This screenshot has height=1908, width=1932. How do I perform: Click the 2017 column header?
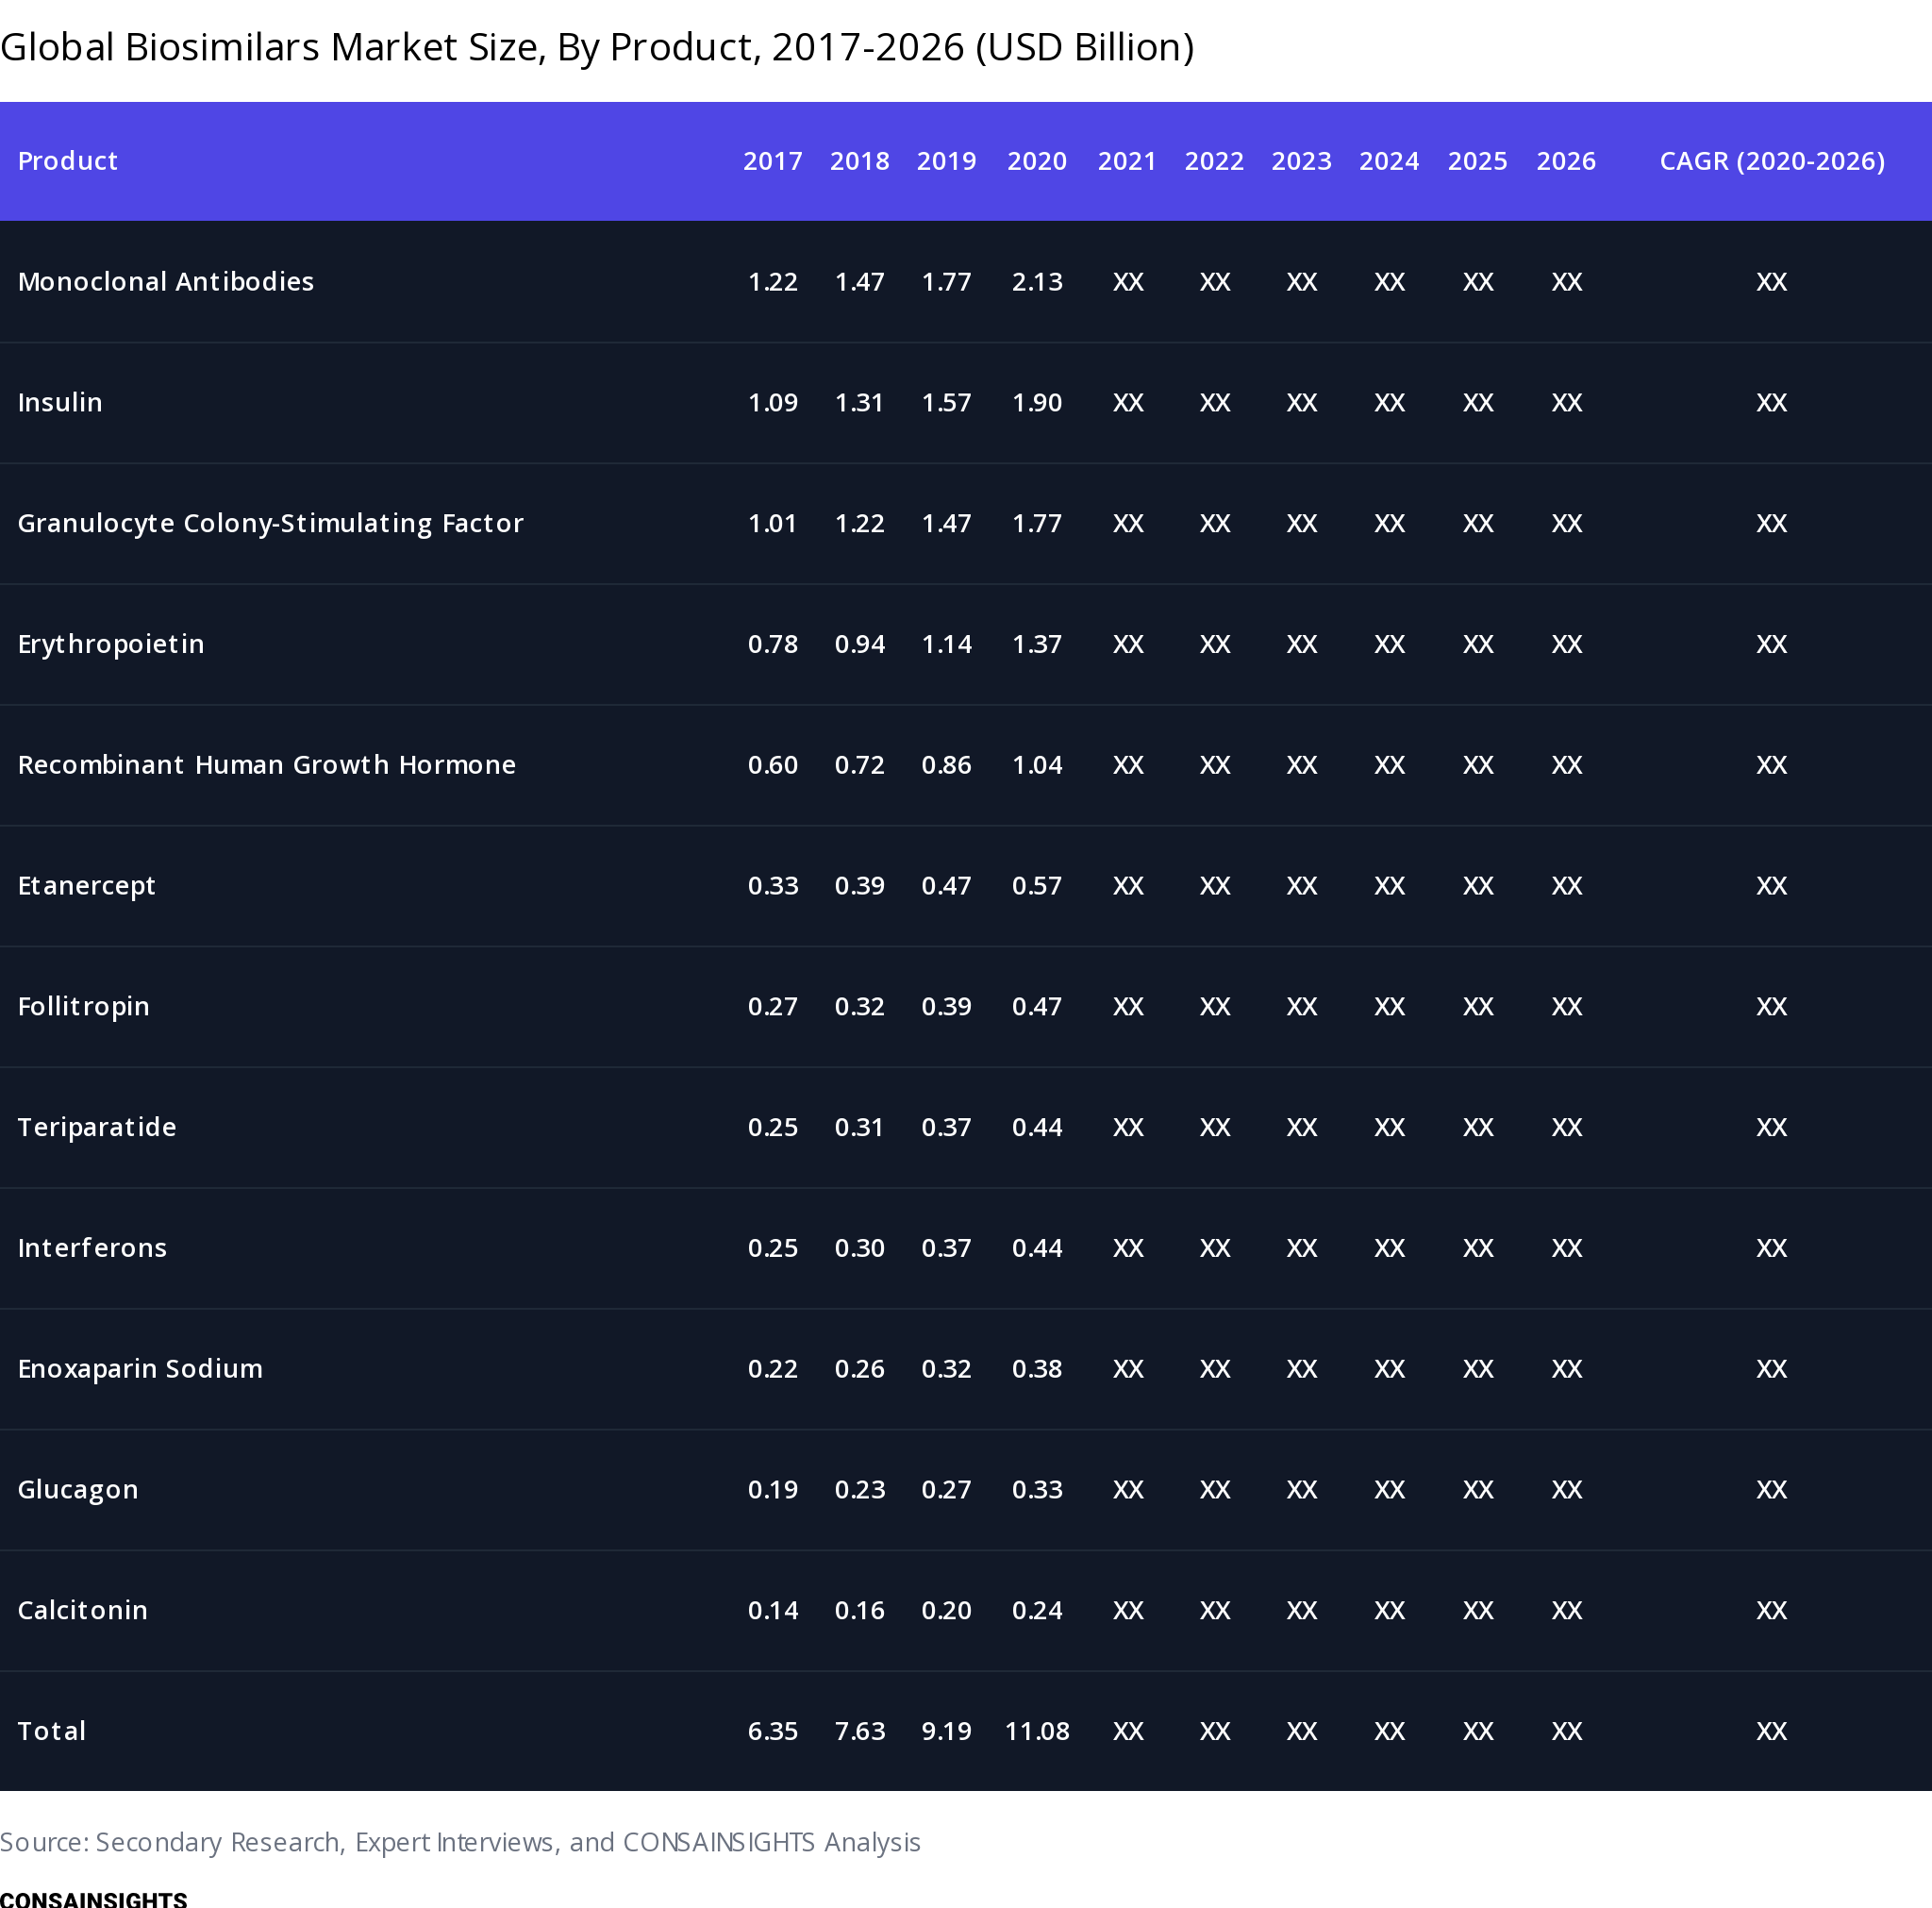[773, 161]
